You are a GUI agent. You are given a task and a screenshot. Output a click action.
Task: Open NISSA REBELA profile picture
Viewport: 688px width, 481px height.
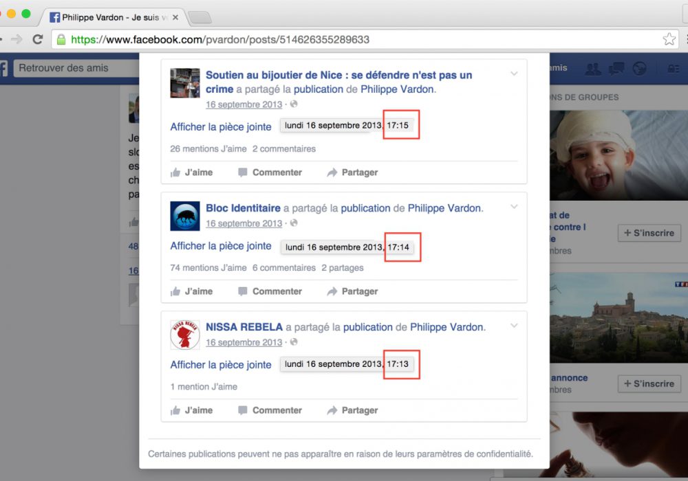[184, 335]
